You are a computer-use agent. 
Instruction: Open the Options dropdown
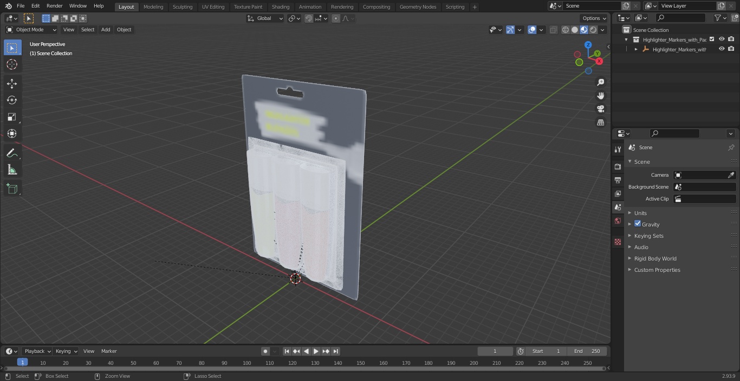click(594, 18)
